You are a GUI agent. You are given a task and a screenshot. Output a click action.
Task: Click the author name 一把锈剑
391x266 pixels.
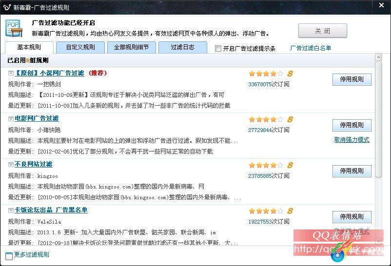(49, 84)
